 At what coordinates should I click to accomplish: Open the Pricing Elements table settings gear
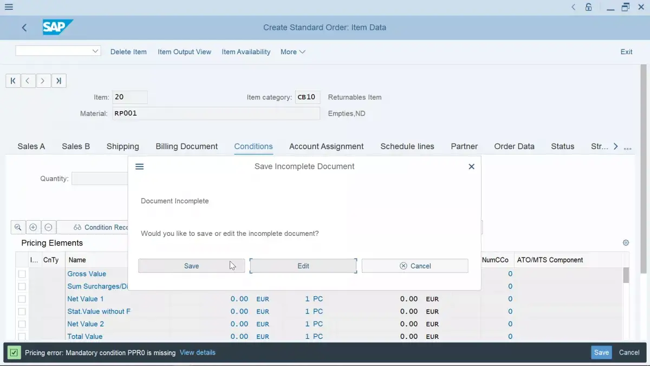(626, 243)
